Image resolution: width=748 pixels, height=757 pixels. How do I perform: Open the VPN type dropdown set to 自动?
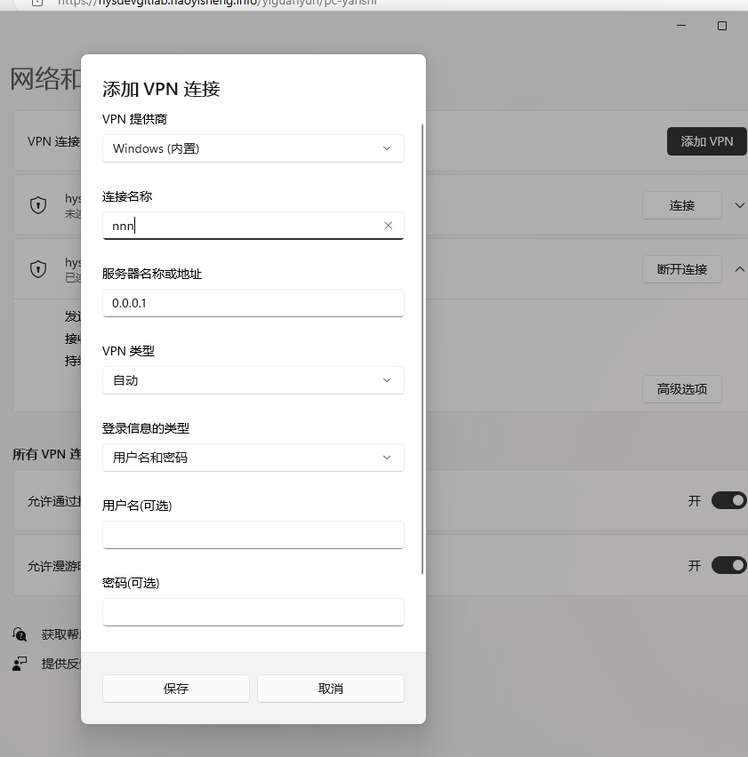(x=253, y=380)
